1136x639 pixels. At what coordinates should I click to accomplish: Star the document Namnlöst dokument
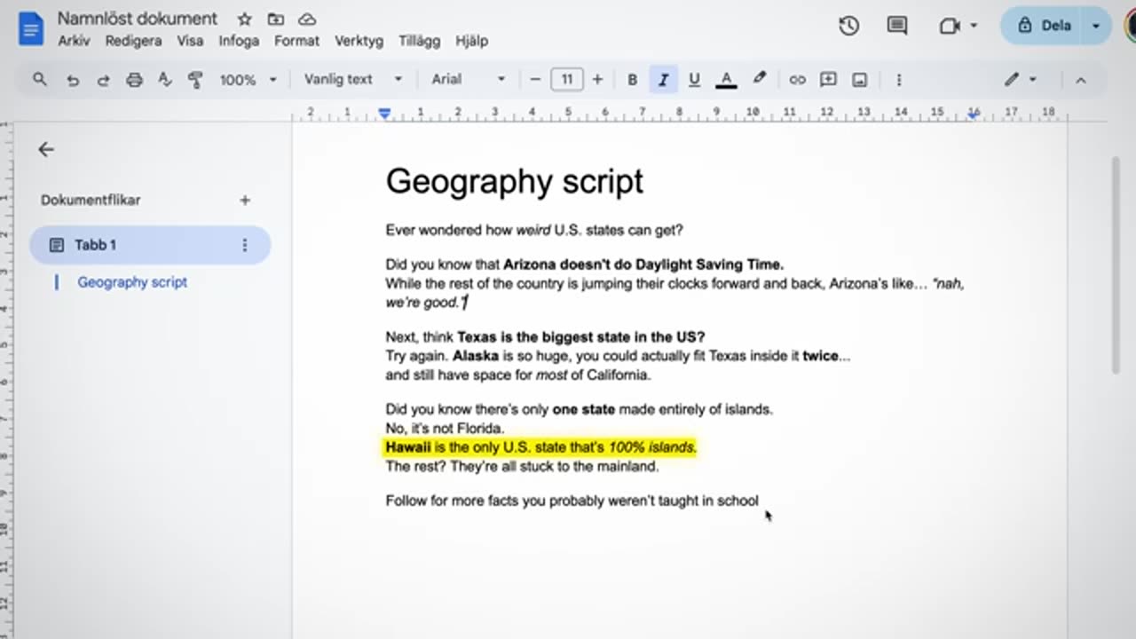click(x=245, y=19)
